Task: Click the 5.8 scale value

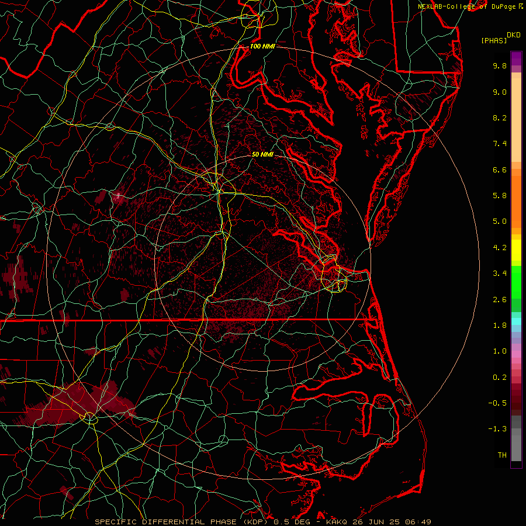Action: (x=500, y=196)
